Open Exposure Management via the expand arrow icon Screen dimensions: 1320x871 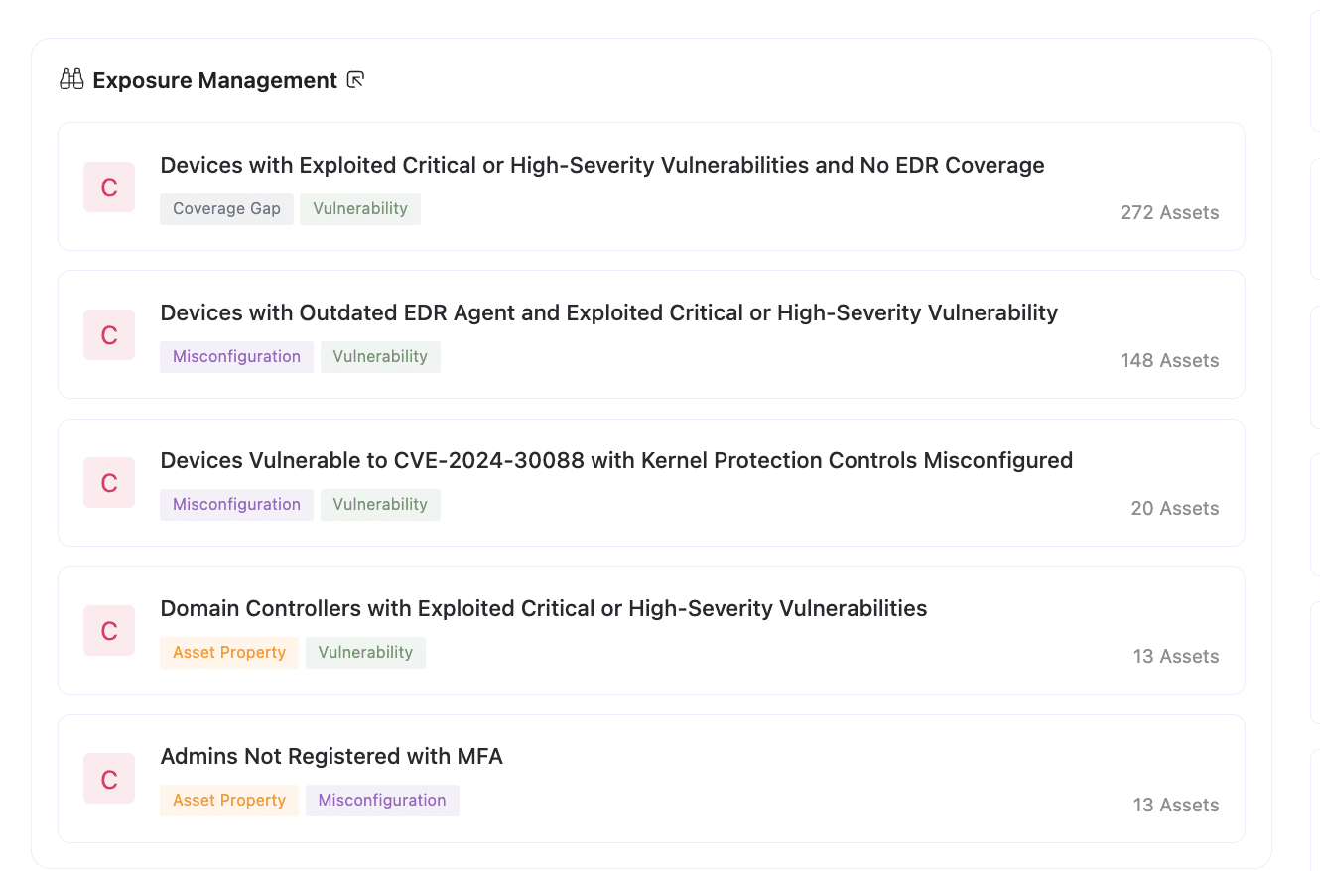click(355, 80)
